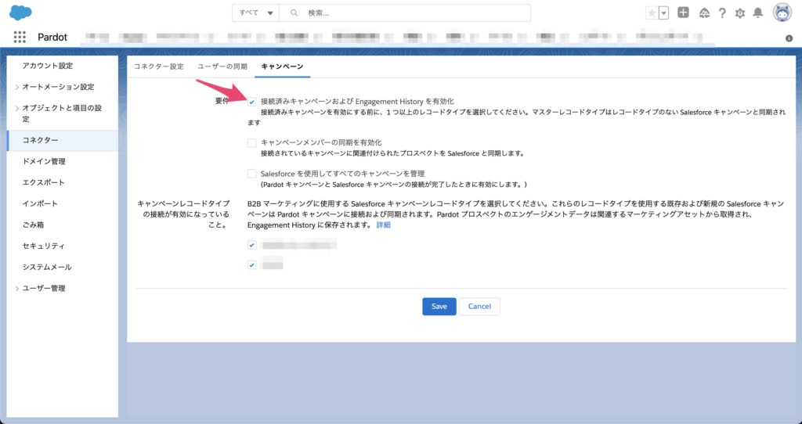Expand the ユーザー管理 section
The height and width of the screenshot is (424, 802).
click(17, 289)
